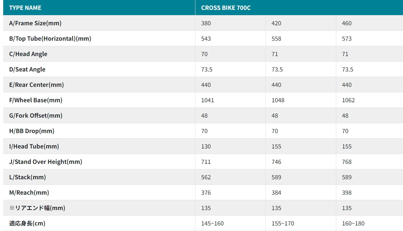Click the B/Top Tube(Horizontal)(mm) label
Screen dimensions: 403x231
point(50,39)
